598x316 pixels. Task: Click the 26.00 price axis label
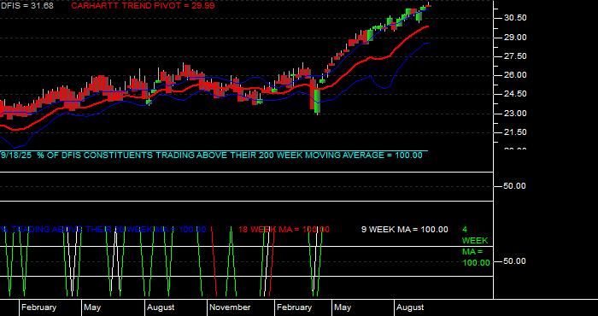tap(515, 75)
